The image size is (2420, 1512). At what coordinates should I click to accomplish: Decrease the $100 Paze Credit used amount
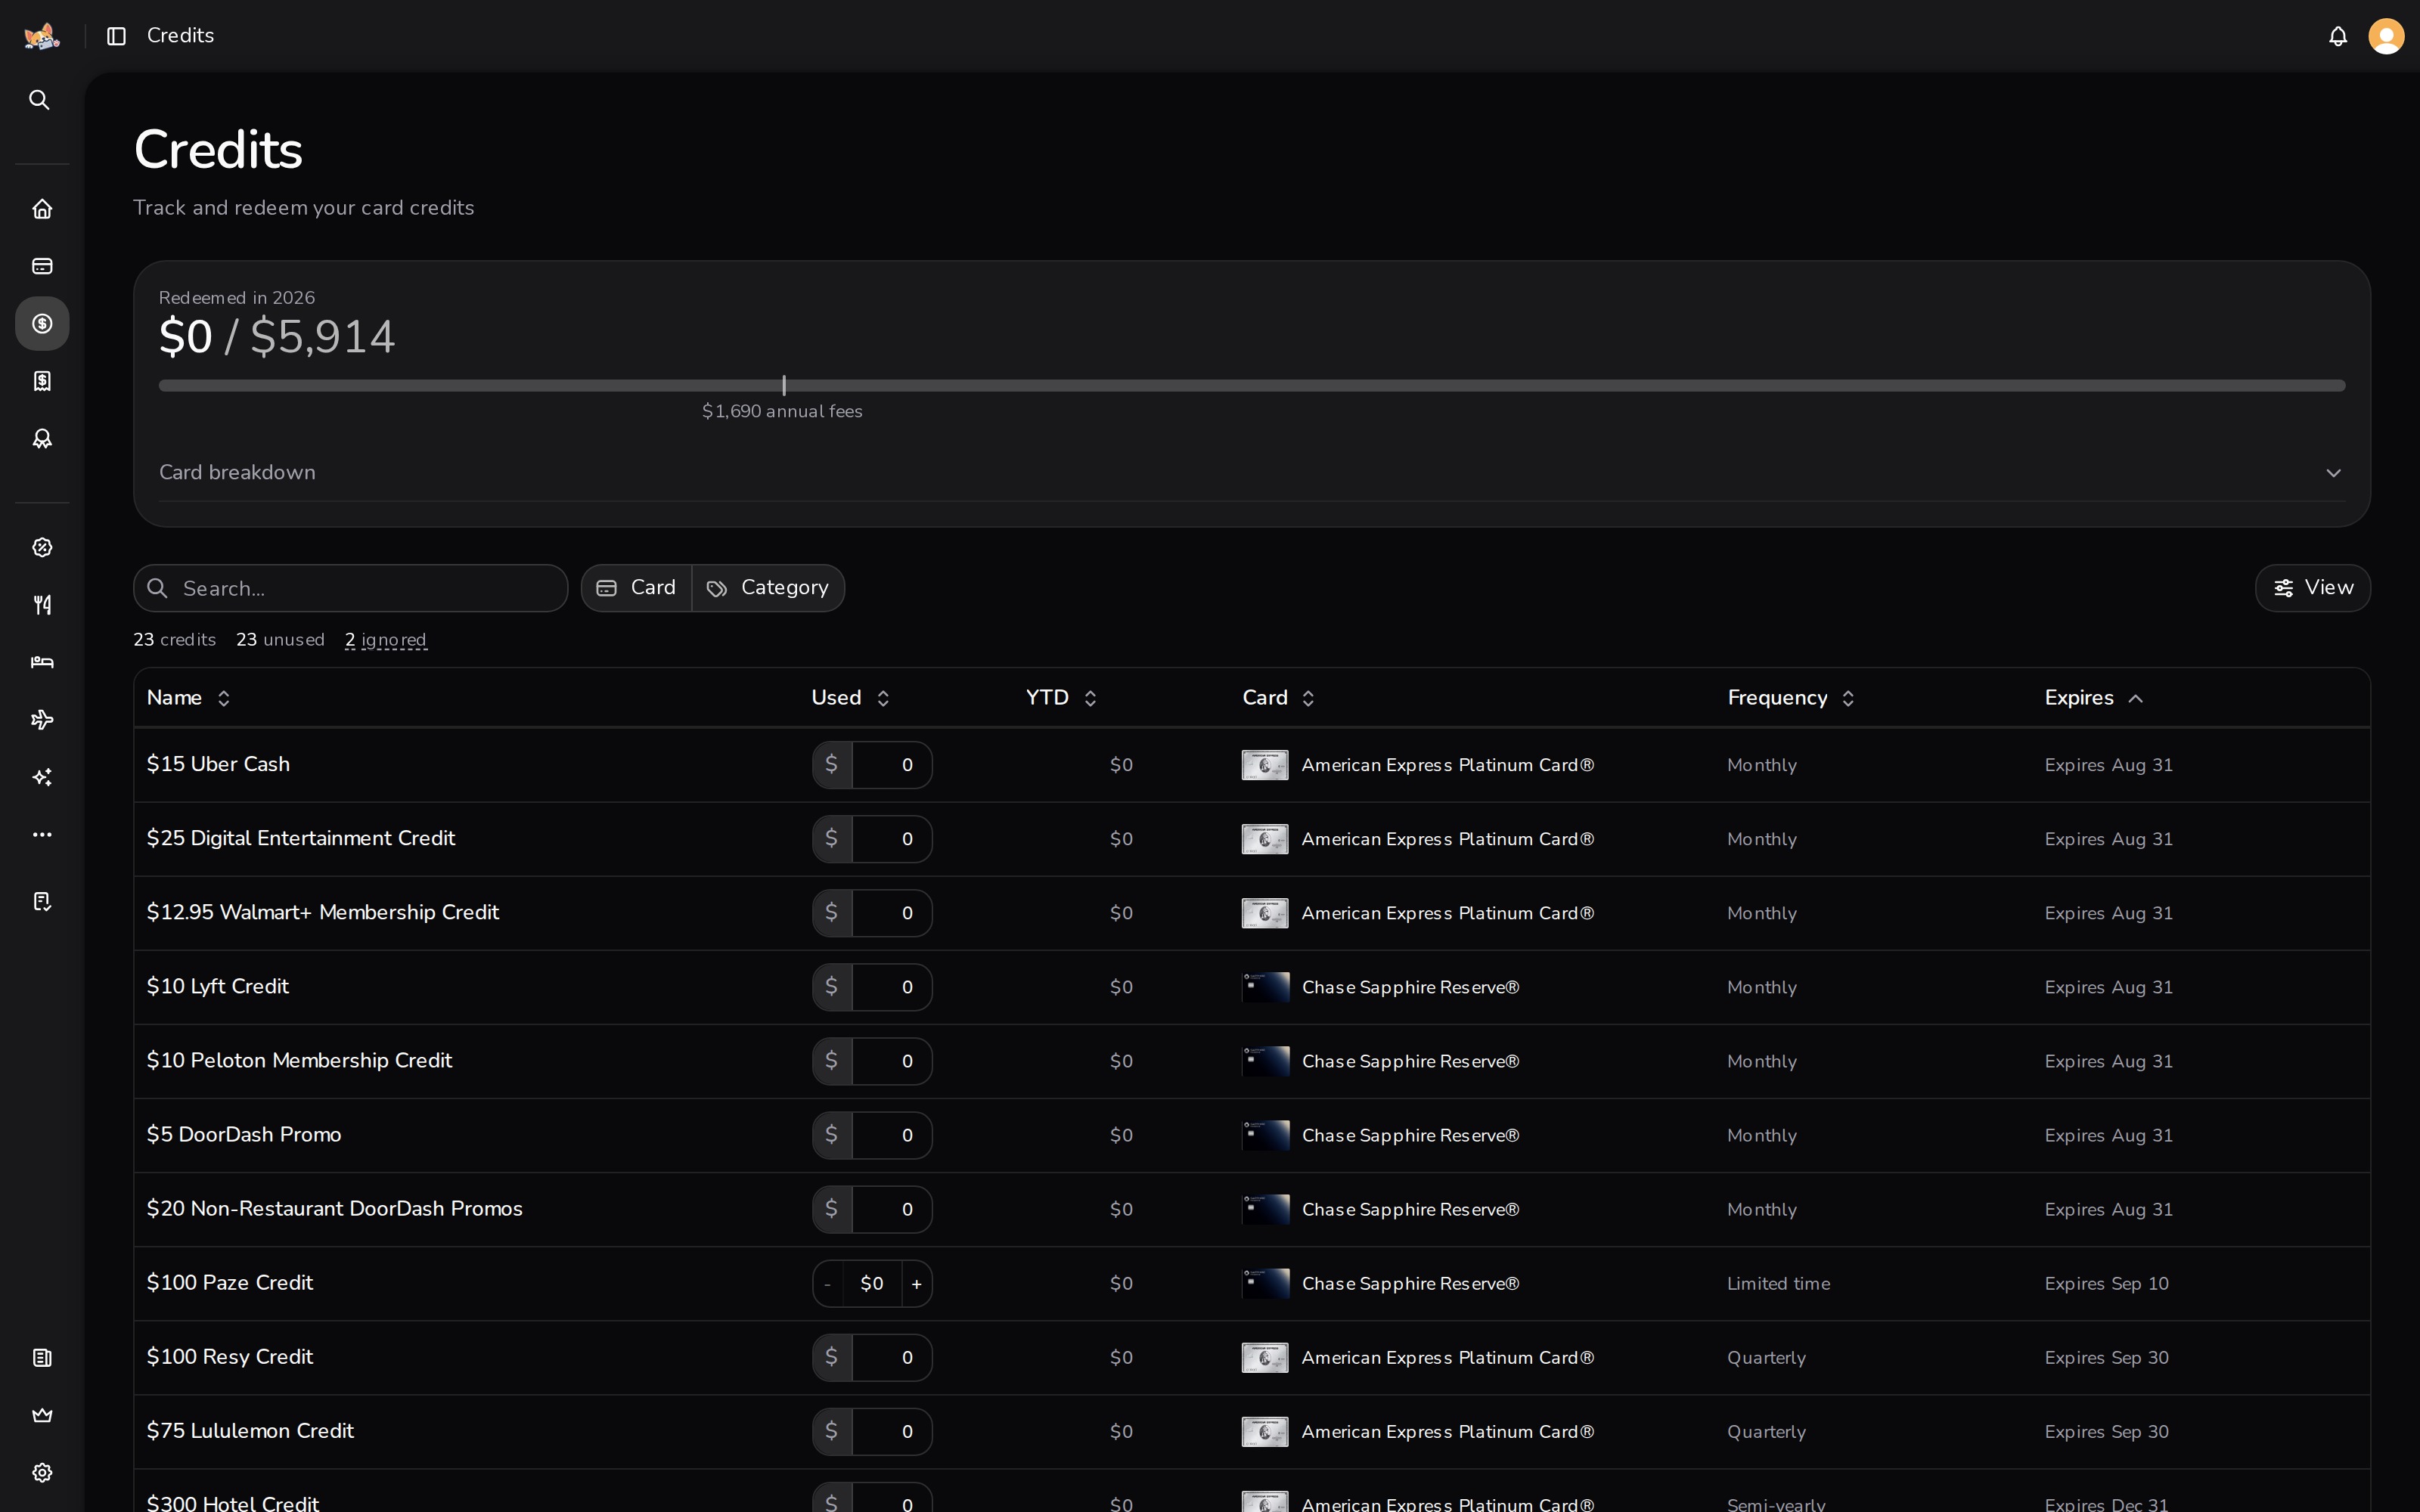coord(828,1284)
